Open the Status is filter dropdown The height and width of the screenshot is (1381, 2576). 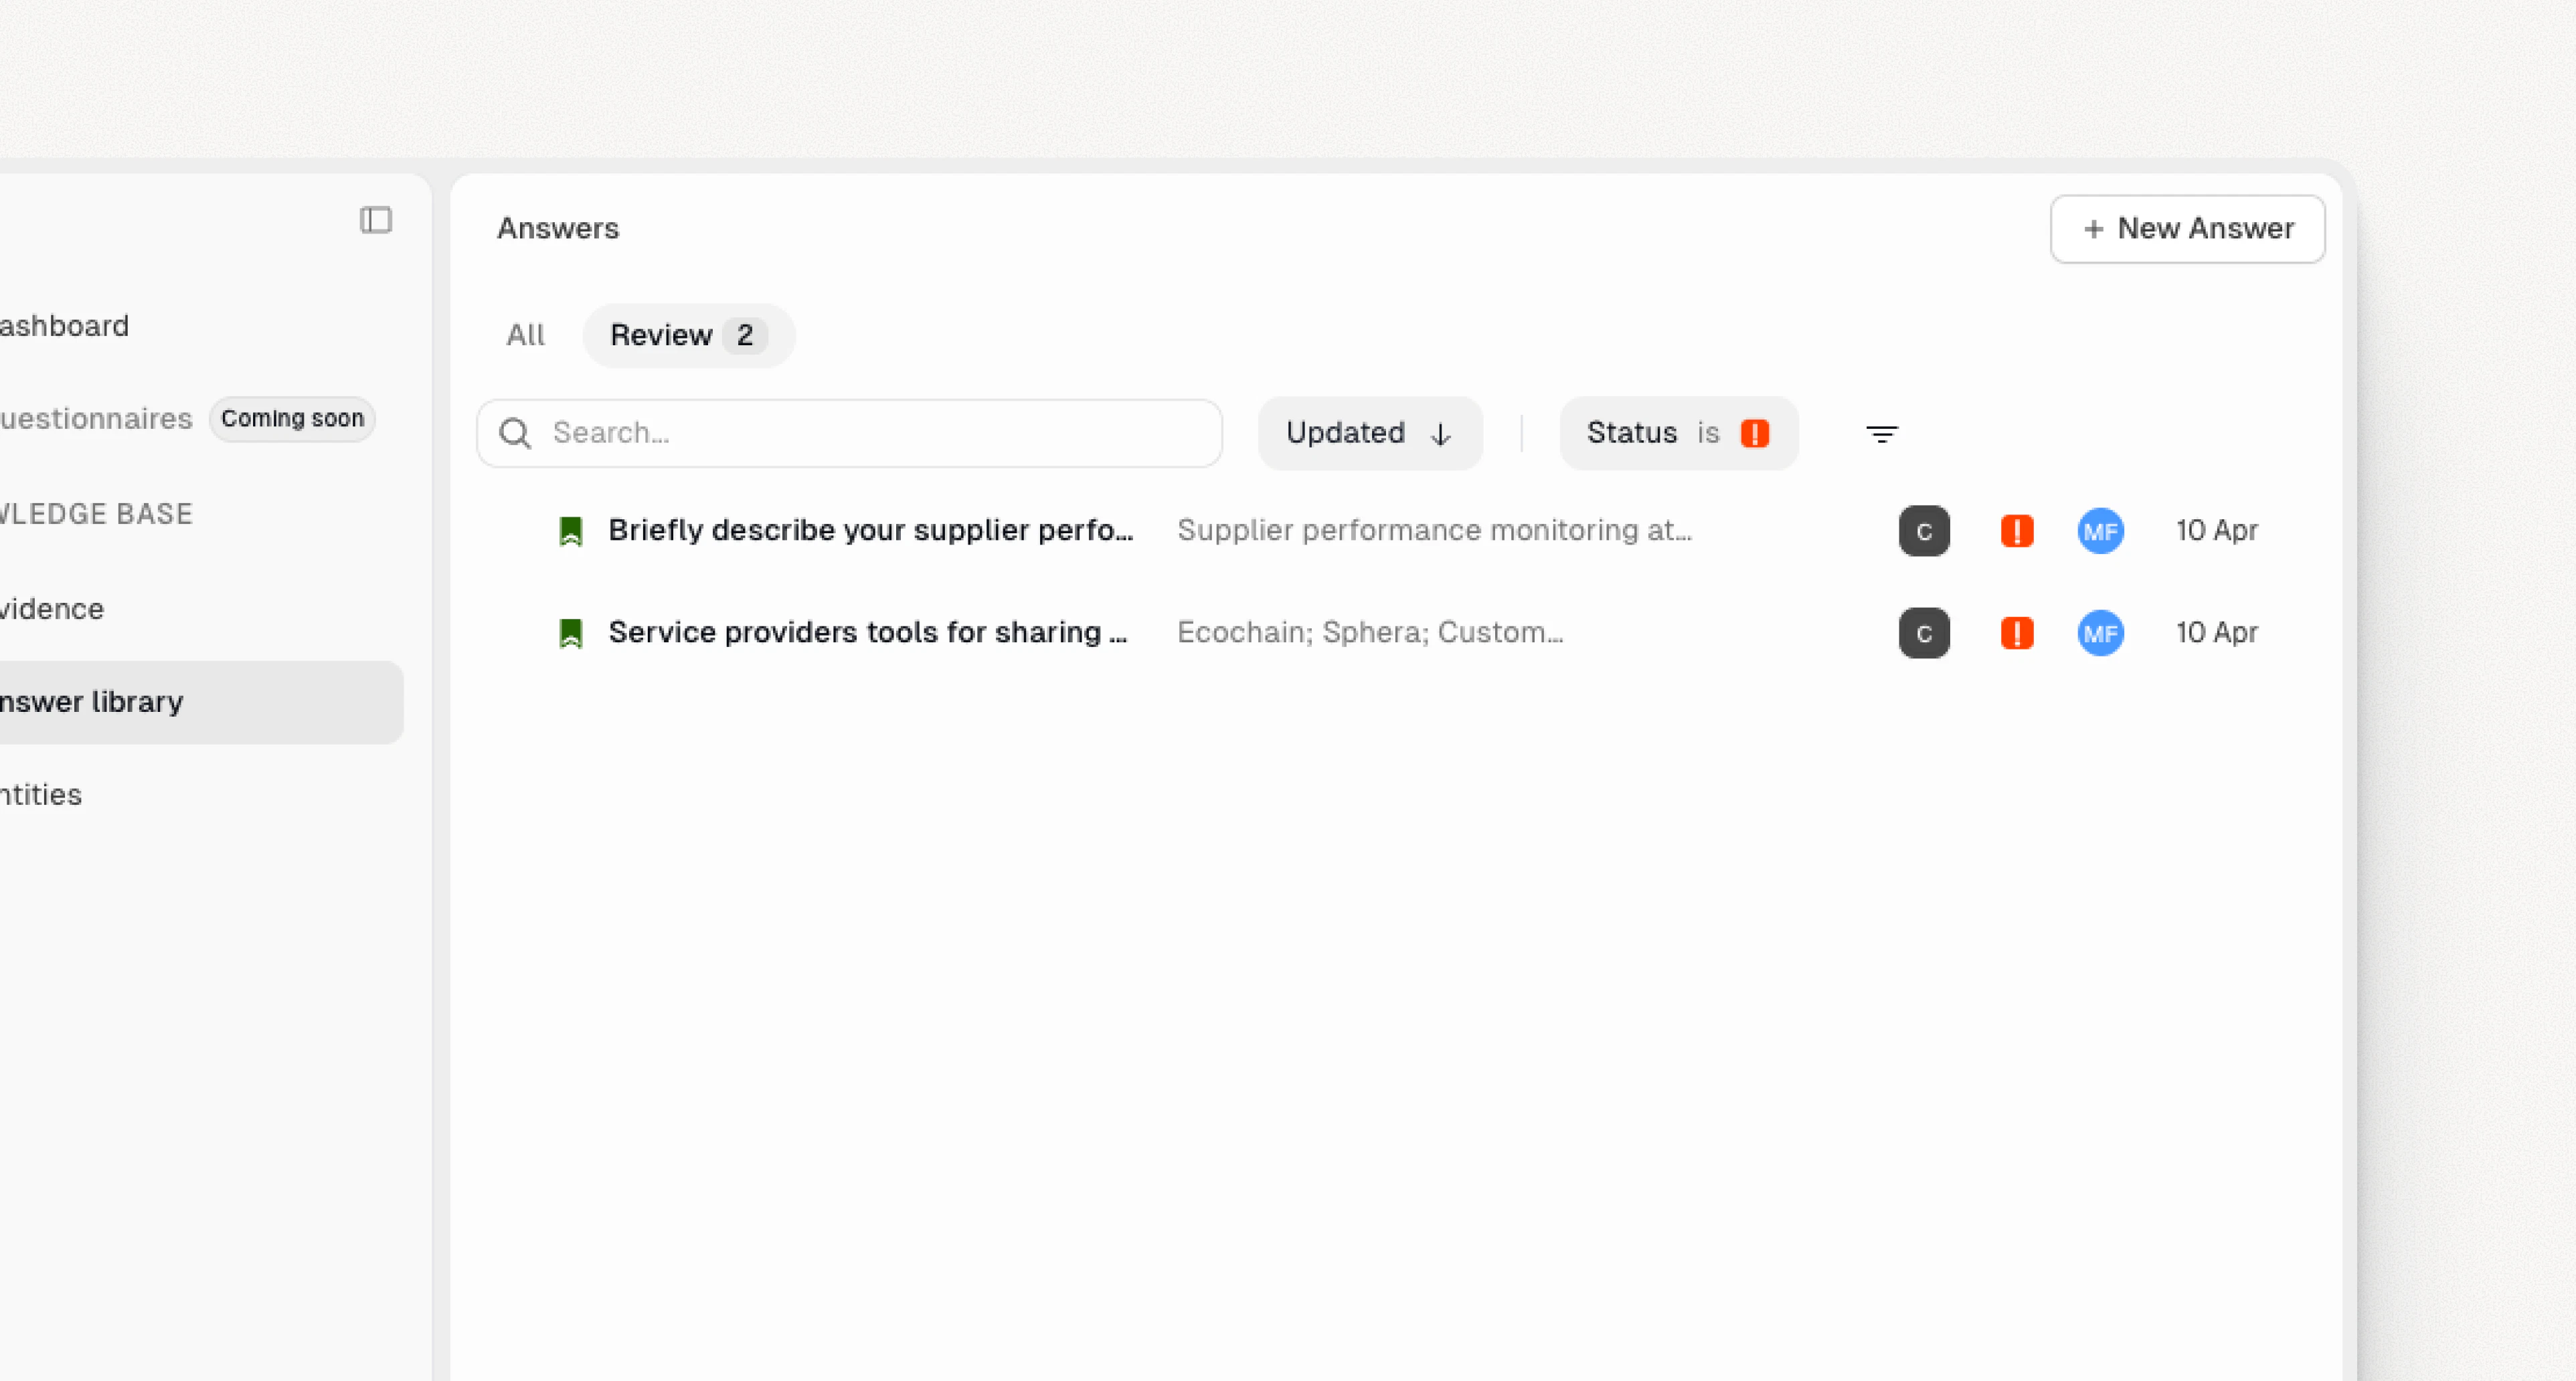click(1677, 433)
